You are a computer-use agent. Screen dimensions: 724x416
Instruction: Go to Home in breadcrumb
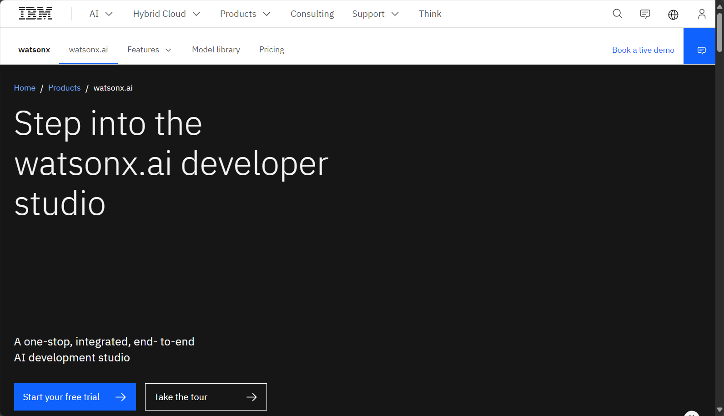(25, 88)
